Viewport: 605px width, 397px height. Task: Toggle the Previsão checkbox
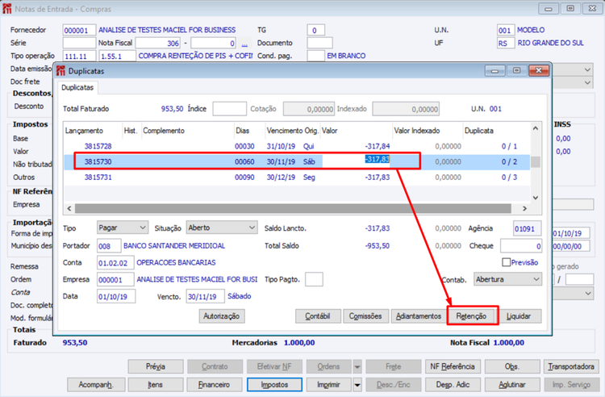tap(507, 262)
